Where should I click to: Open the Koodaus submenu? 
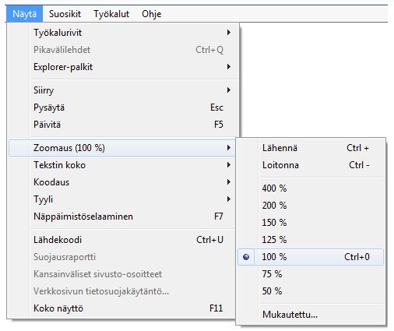pyautogui.click(x=122, y=182)
